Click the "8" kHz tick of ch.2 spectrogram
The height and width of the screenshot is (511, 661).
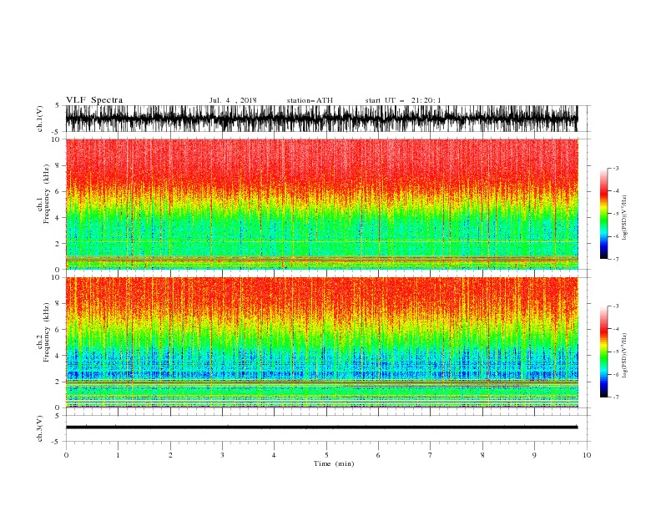point(58,304)
